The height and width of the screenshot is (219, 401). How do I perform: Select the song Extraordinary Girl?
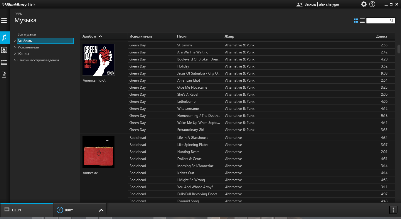point(191,130)
